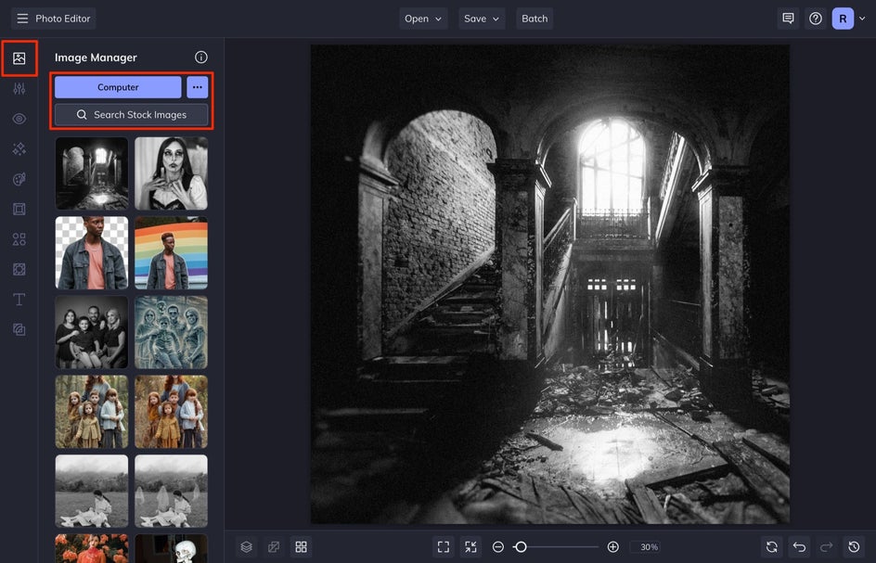The width and height of the screenshot is (876, 563).
Task: Open the Edit adjustments sliders tool
Action: [x=19, y=88]
